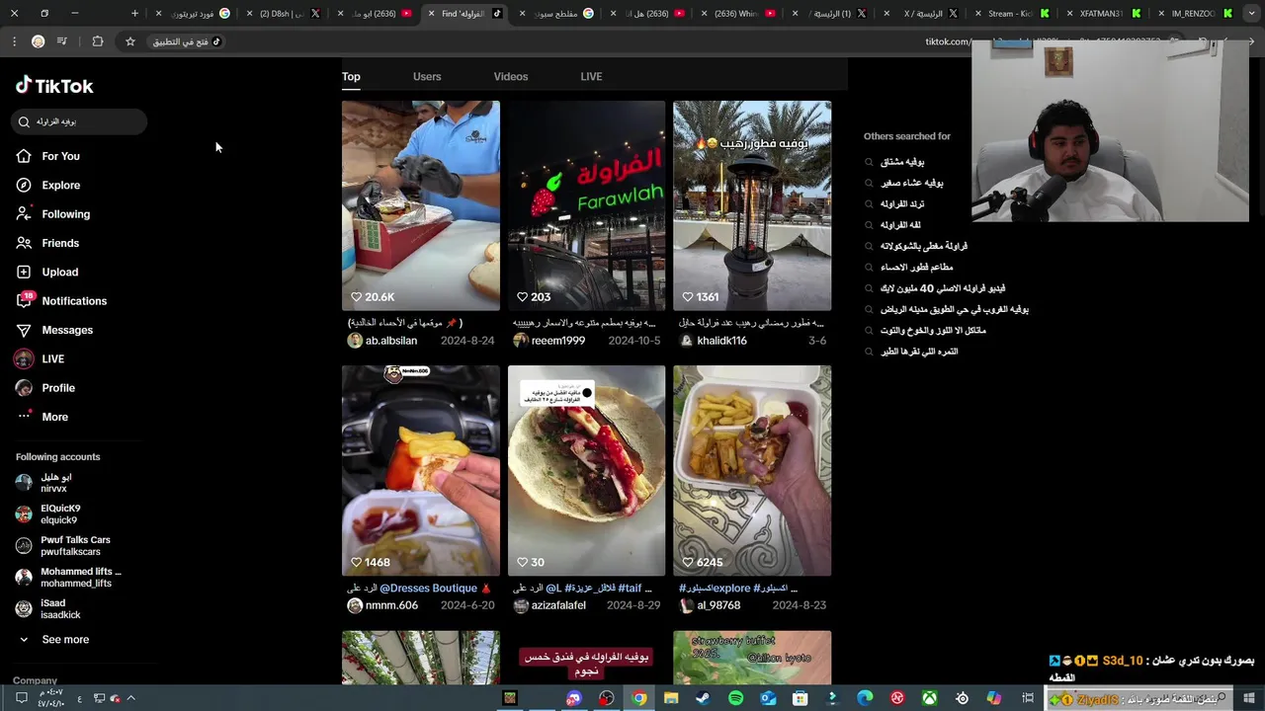Click the TikTok logo
The height and width of the screenshot is (711, 1265).
pyautogui.click(x=54, y=86)
